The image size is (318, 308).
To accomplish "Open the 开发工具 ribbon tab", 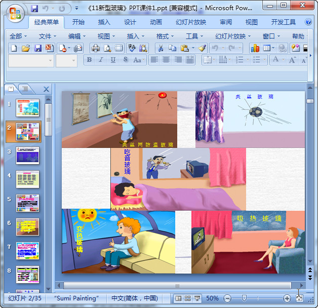I will tap(284, 22).
